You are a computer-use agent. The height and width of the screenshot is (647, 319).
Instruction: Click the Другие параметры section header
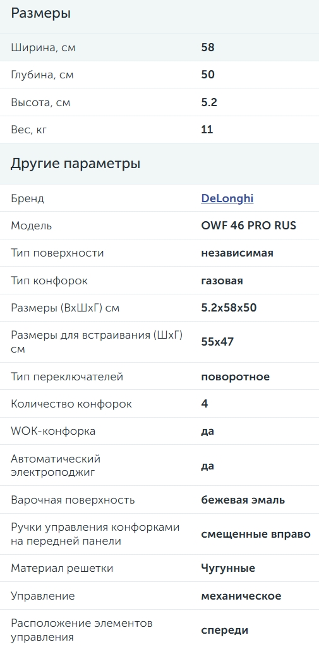[x=75, y=164]
